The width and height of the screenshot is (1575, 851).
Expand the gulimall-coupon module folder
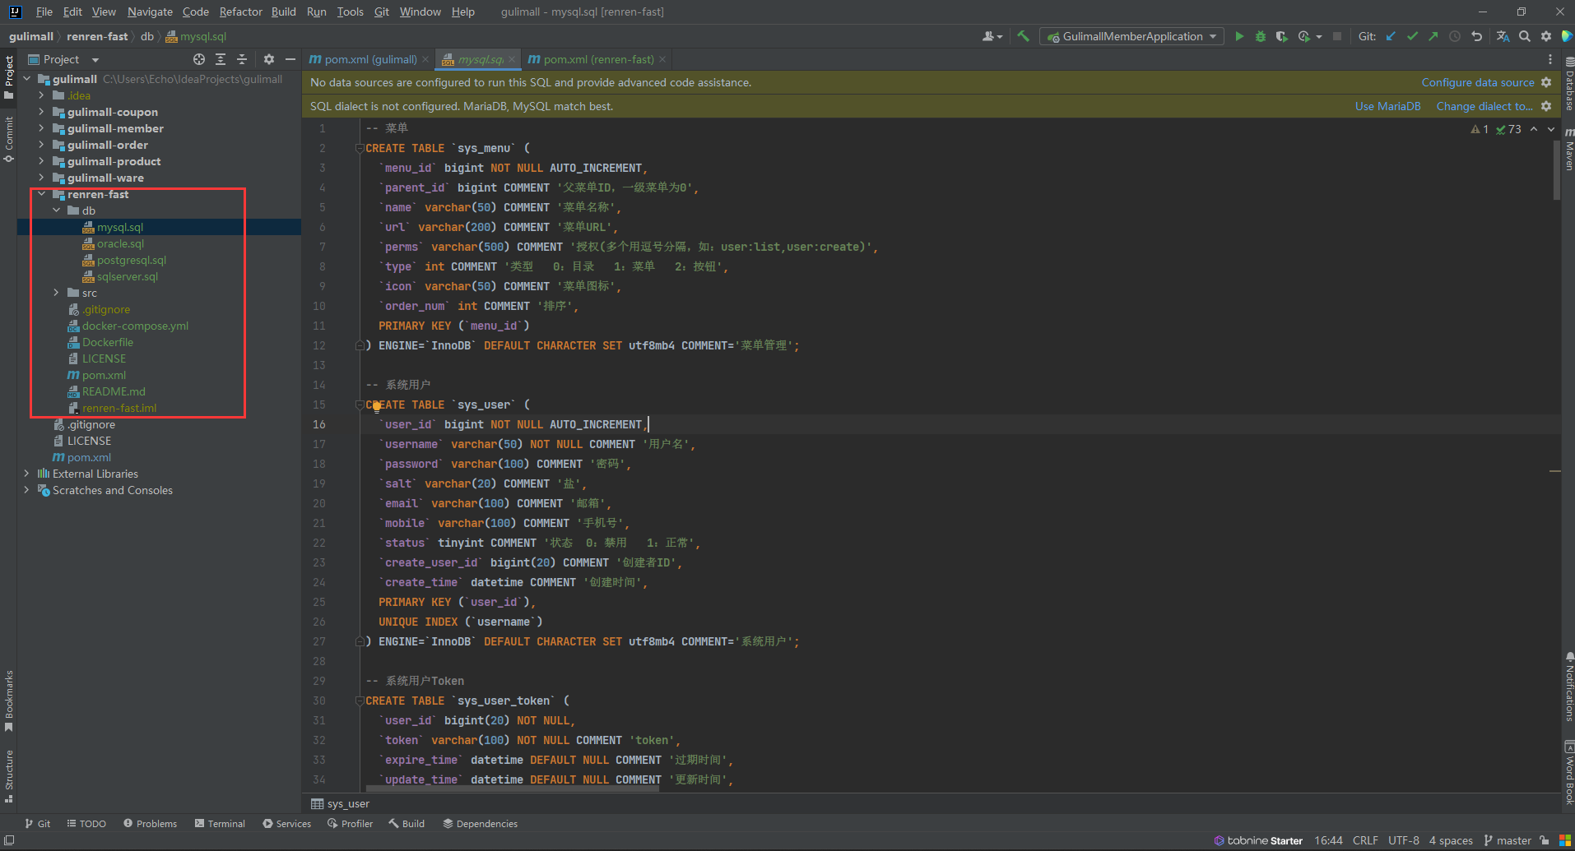coord(41,112)
